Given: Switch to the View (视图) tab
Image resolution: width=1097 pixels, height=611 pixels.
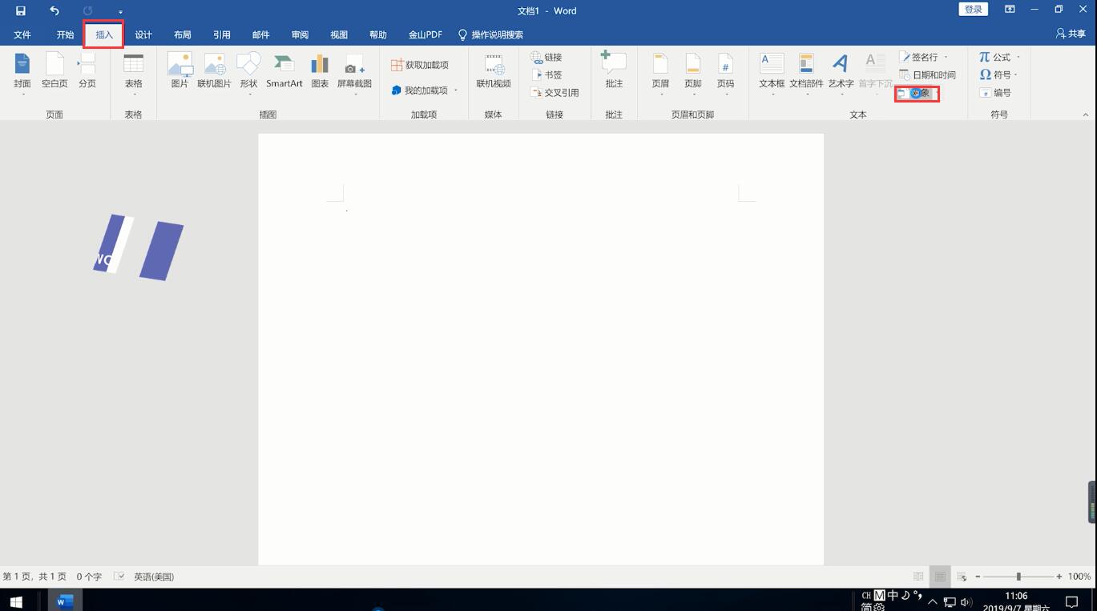Looking at the screenshot, I should (x=339, y=34).
